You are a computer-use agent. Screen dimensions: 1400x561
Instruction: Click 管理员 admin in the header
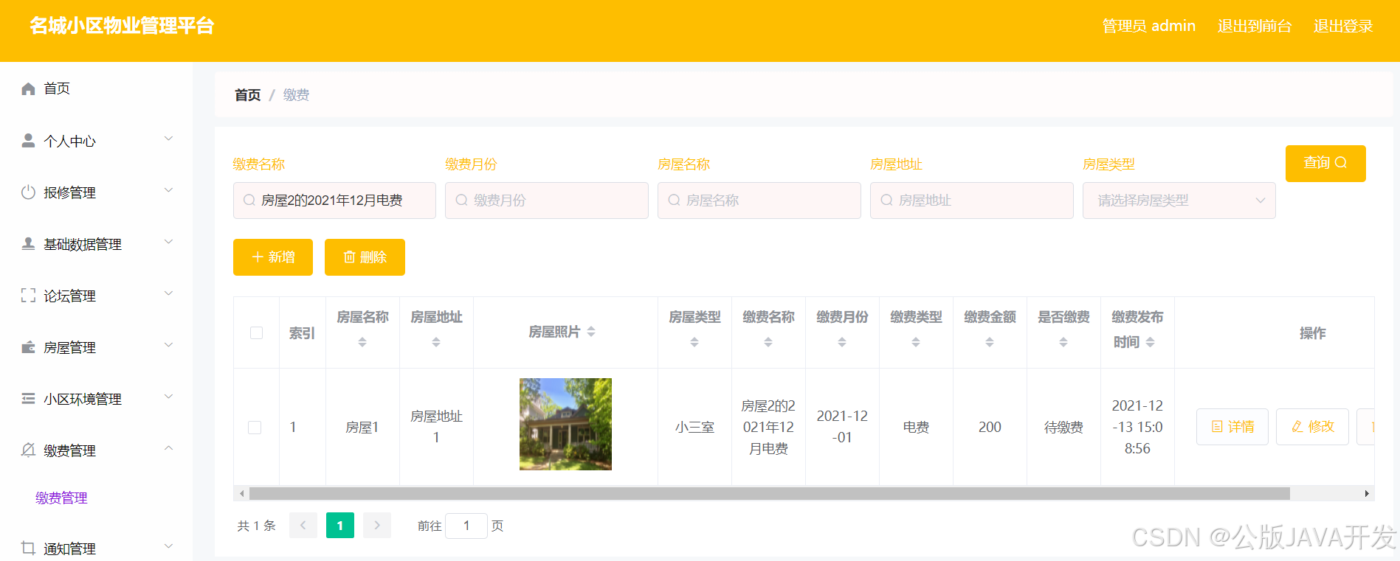pos(1149,26)
